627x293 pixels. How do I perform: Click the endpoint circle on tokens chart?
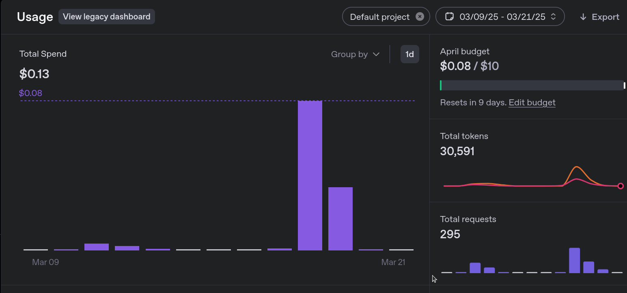pyautogui.click(x=621, y=186)
